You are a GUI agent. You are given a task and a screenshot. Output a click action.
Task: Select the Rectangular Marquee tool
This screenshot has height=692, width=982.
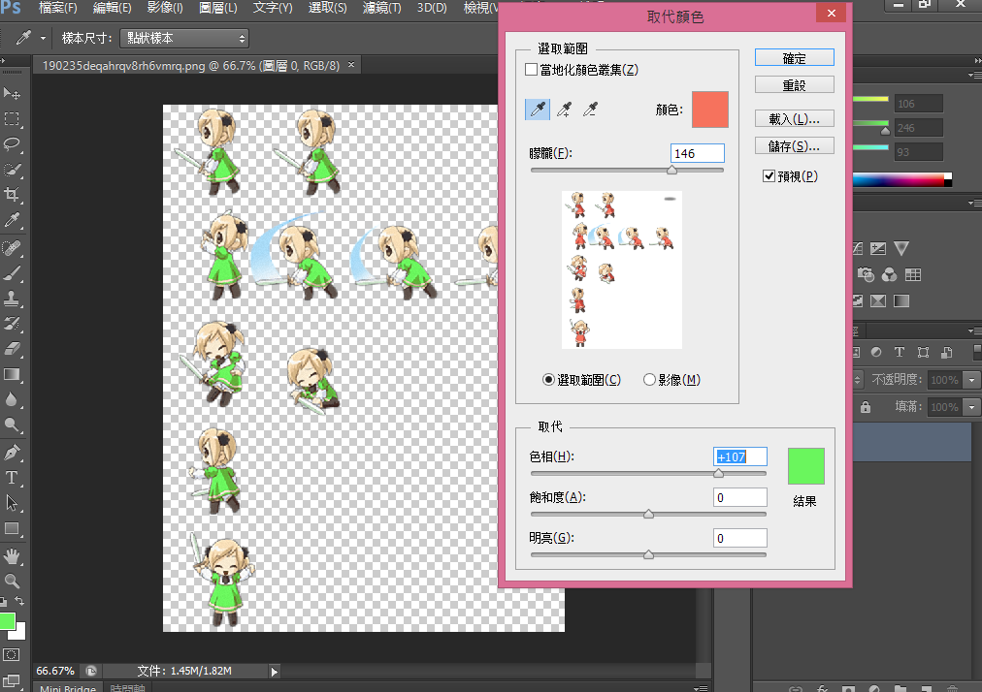[x=12, y=119]
